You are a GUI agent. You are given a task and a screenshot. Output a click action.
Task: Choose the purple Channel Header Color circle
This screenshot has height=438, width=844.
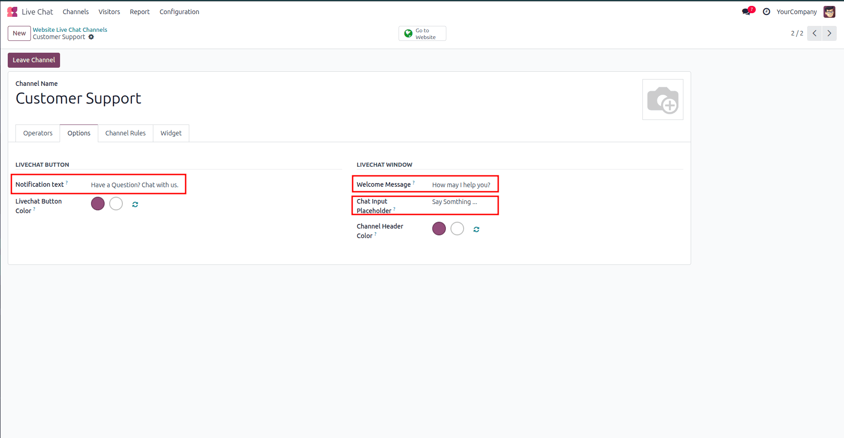coord(439,229)
